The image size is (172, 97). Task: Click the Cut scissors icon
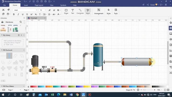point(3,10)
